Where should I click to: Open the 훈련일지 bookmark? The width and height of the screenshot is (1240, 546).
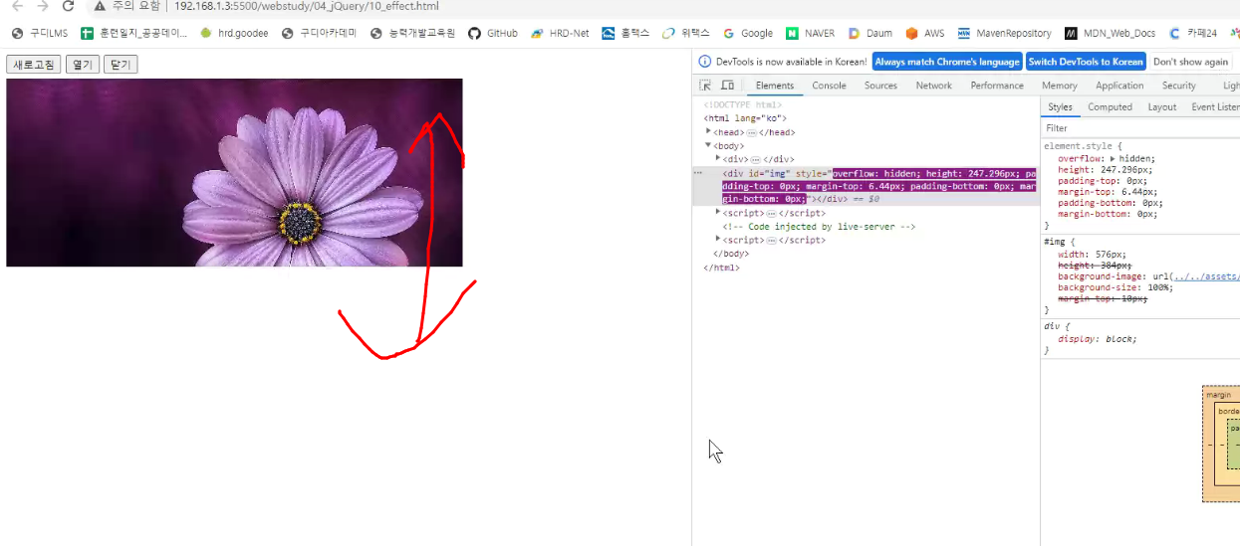tap(134, 33)
